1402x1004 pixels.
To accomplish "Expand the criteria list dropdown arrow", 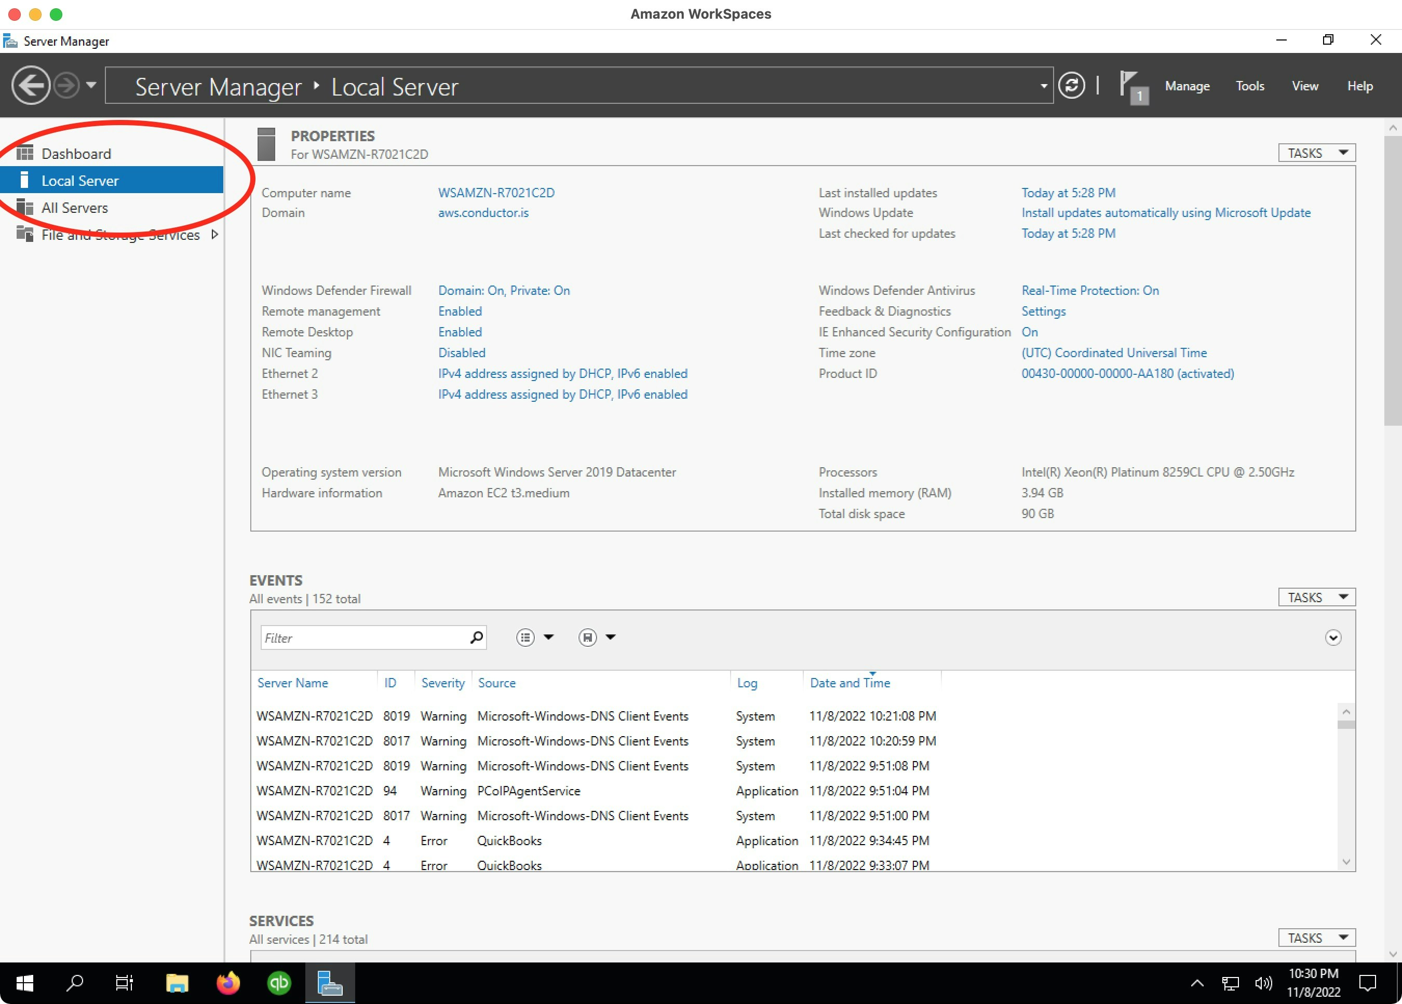I will click(x=548, y=637).
